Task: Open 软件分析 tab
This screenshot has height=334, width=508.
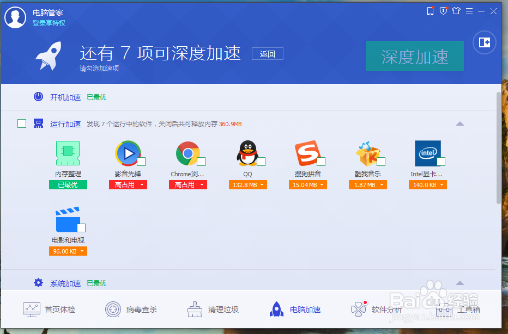Action: (377, 310)
